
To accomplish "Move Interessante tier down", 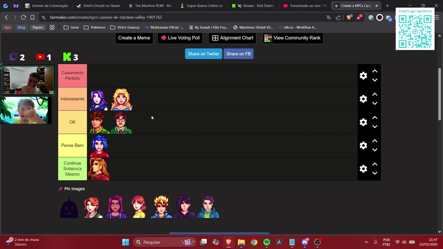I will [x=374, y=103].
